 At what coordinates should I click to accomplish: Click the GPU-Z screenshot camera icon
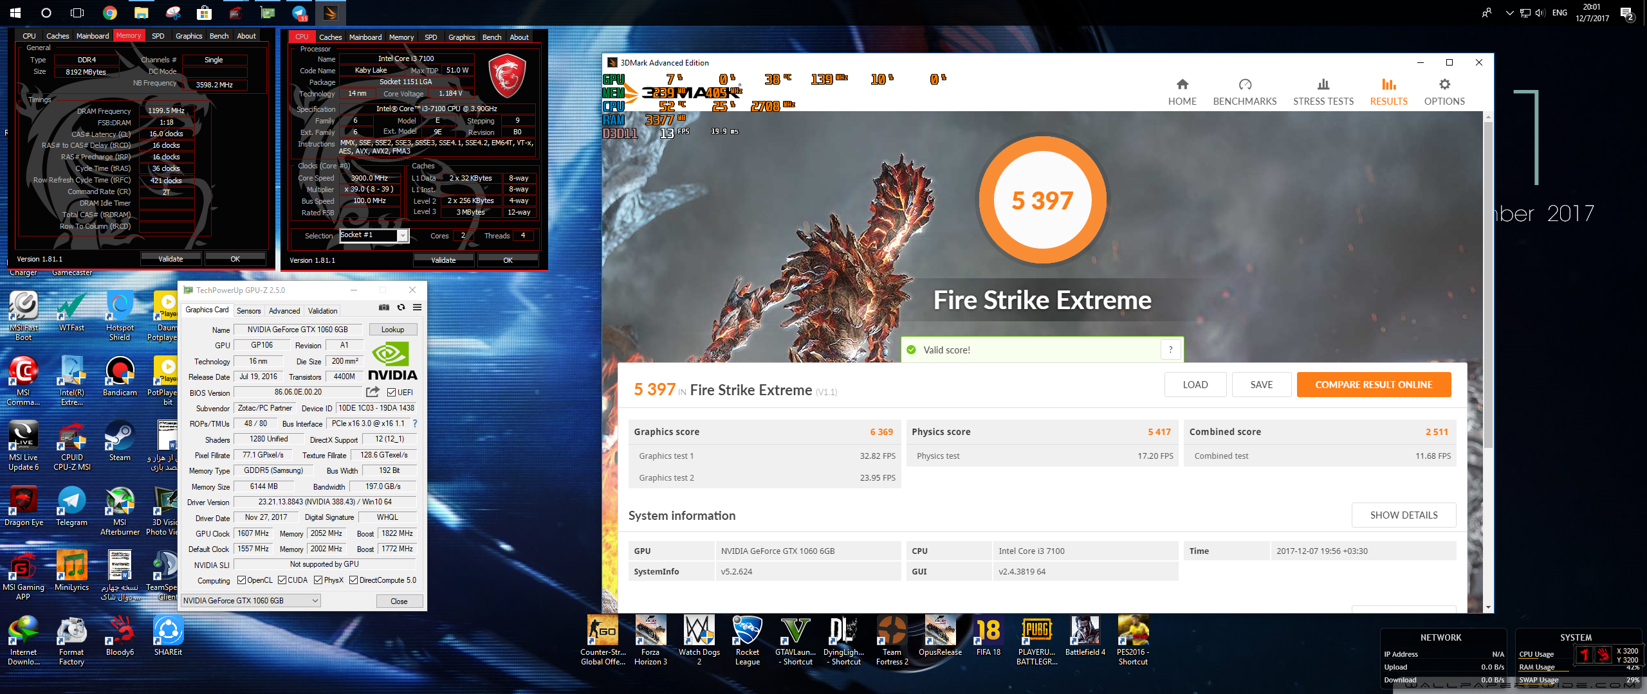coord(384,308)
